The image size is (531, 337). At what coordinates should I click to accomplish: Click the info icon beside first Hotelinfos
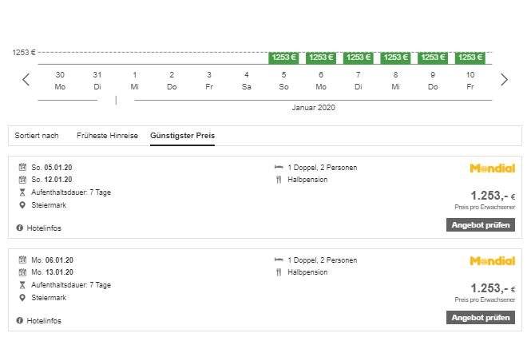coord(20,228)
